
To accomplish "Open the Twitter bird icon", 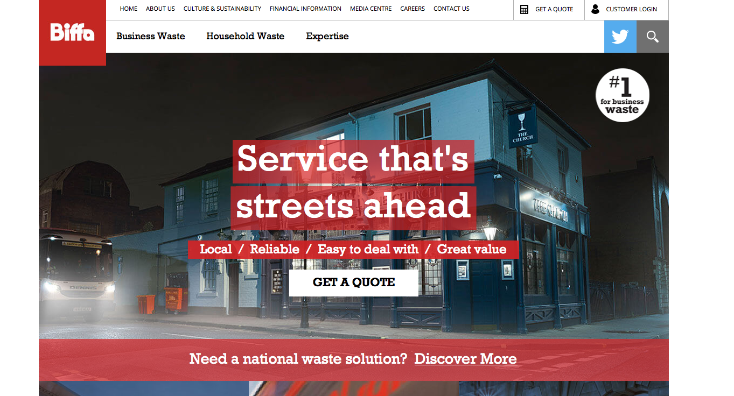I will [x=620, y=37].
